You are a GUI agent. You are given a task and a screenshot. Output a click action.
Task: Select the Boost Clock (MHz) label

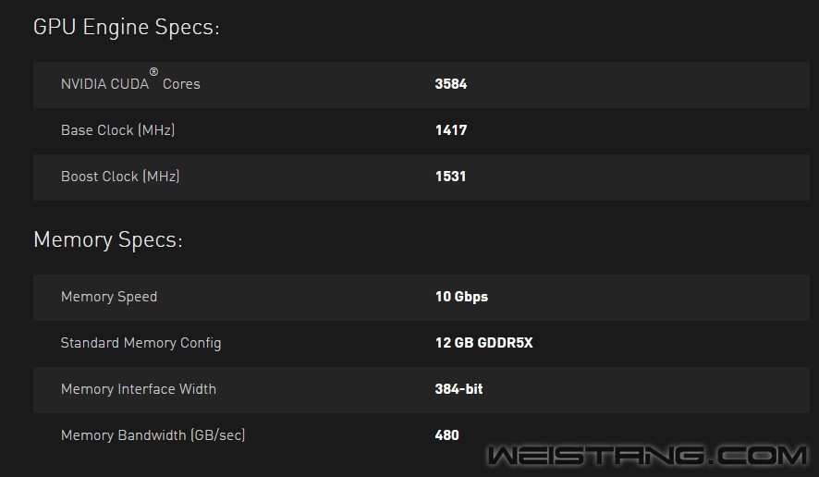coord(120,177)
